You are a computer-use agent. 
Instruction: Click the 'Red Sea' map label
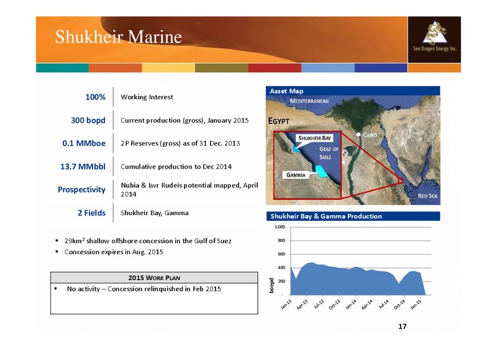(x=427, y=196)
